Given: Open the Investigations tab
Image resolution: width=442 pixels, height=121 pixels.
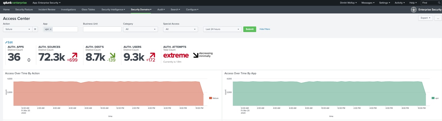Looking at the screenshot, I should (x=69, y=10).
